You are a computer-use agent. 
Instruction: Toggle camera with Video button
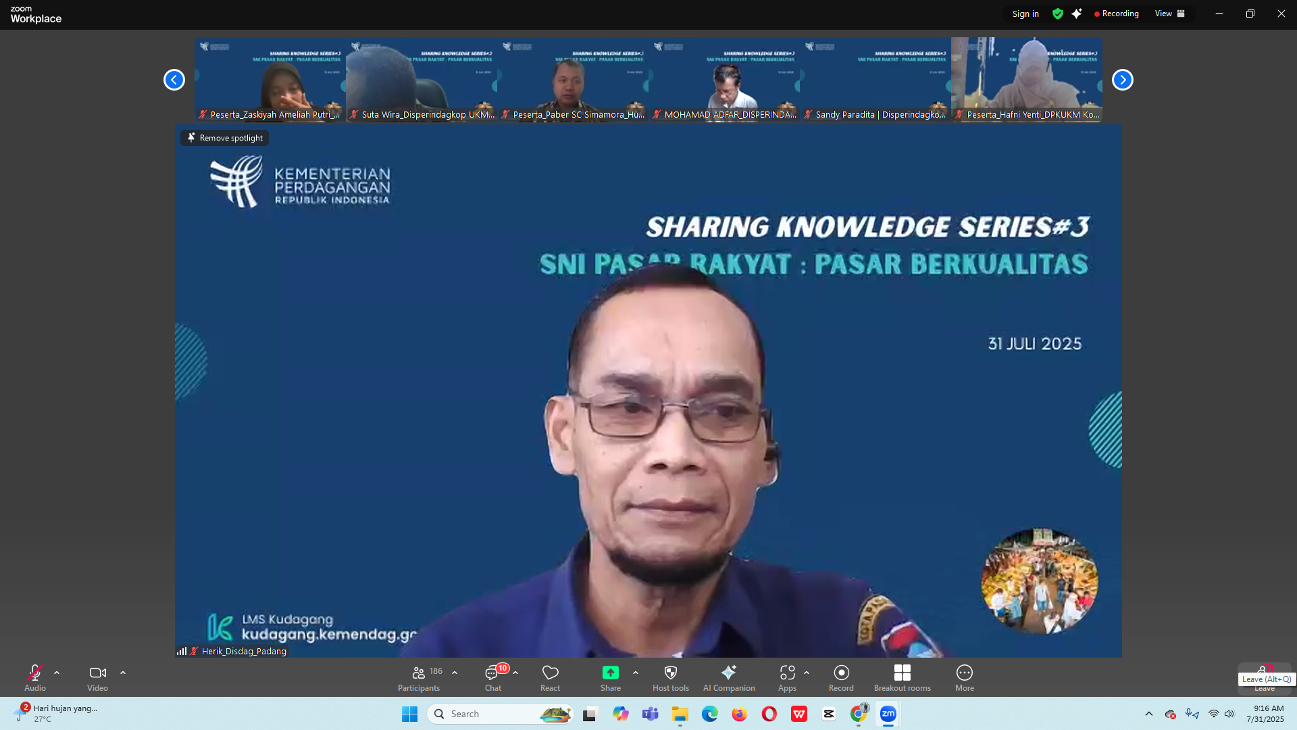[97, 678]
